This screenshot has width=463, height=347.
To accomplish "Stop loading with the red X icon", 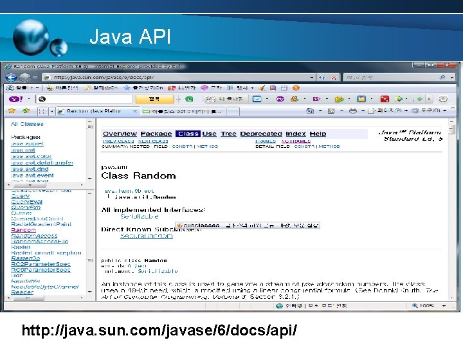I will click(334, 77).
